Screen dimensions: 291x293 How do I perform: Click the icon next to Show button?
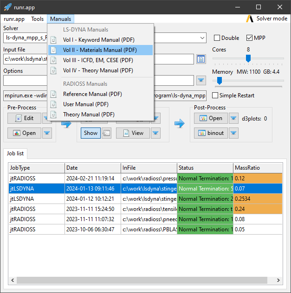[107, 133]
